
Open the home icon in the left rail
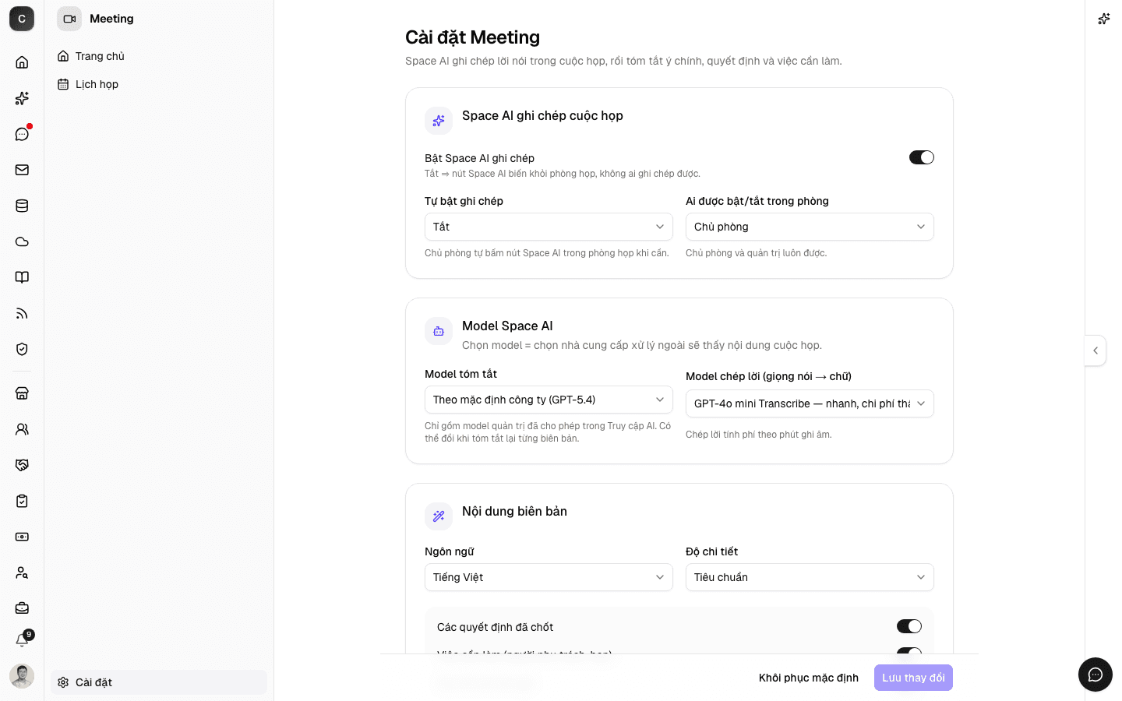click(x=22, y=62)
